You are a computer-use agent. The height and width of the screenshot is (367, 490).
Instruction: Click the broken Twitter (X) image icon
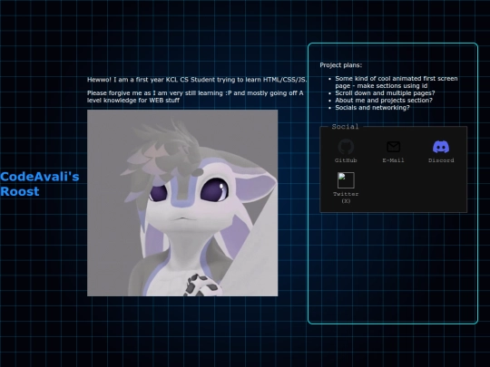[346, 180]
